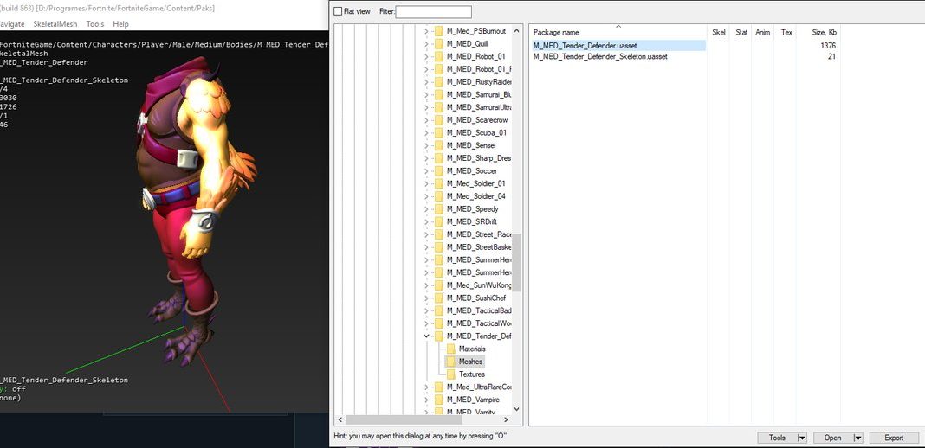This screenshot has height=448, width=925.
Task: Click tree horizontal scrollbar left arrow
Action: 340,419
